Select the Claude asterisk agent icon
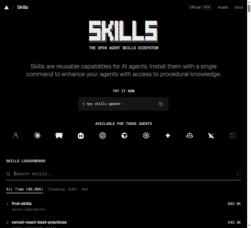The width and height of the screenshot is (251, 228). tap(37, 135)
